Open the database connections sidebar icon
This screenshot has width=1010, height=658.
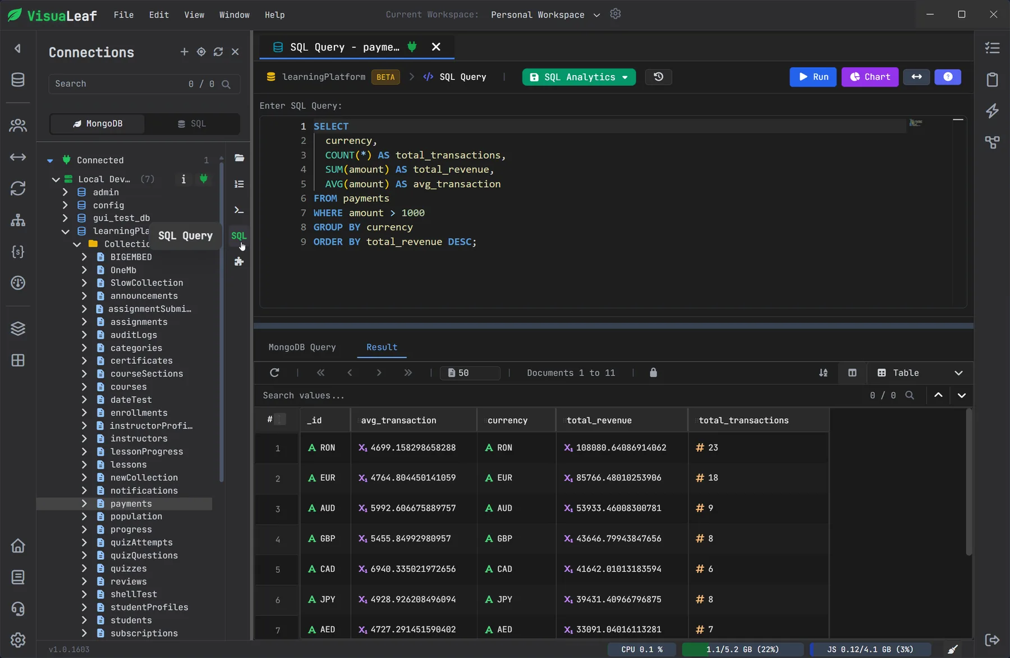tap(18, 80)
